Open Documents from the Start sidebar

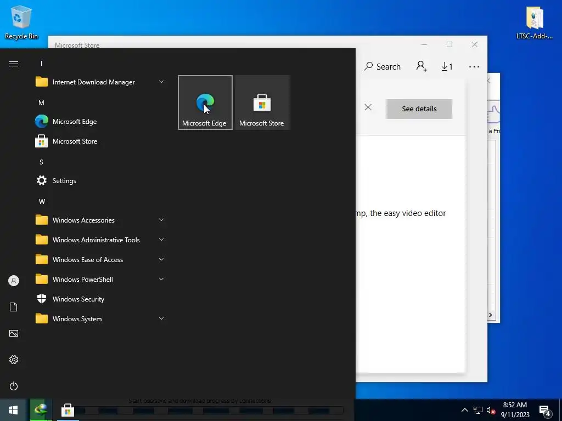pos(14,307)
